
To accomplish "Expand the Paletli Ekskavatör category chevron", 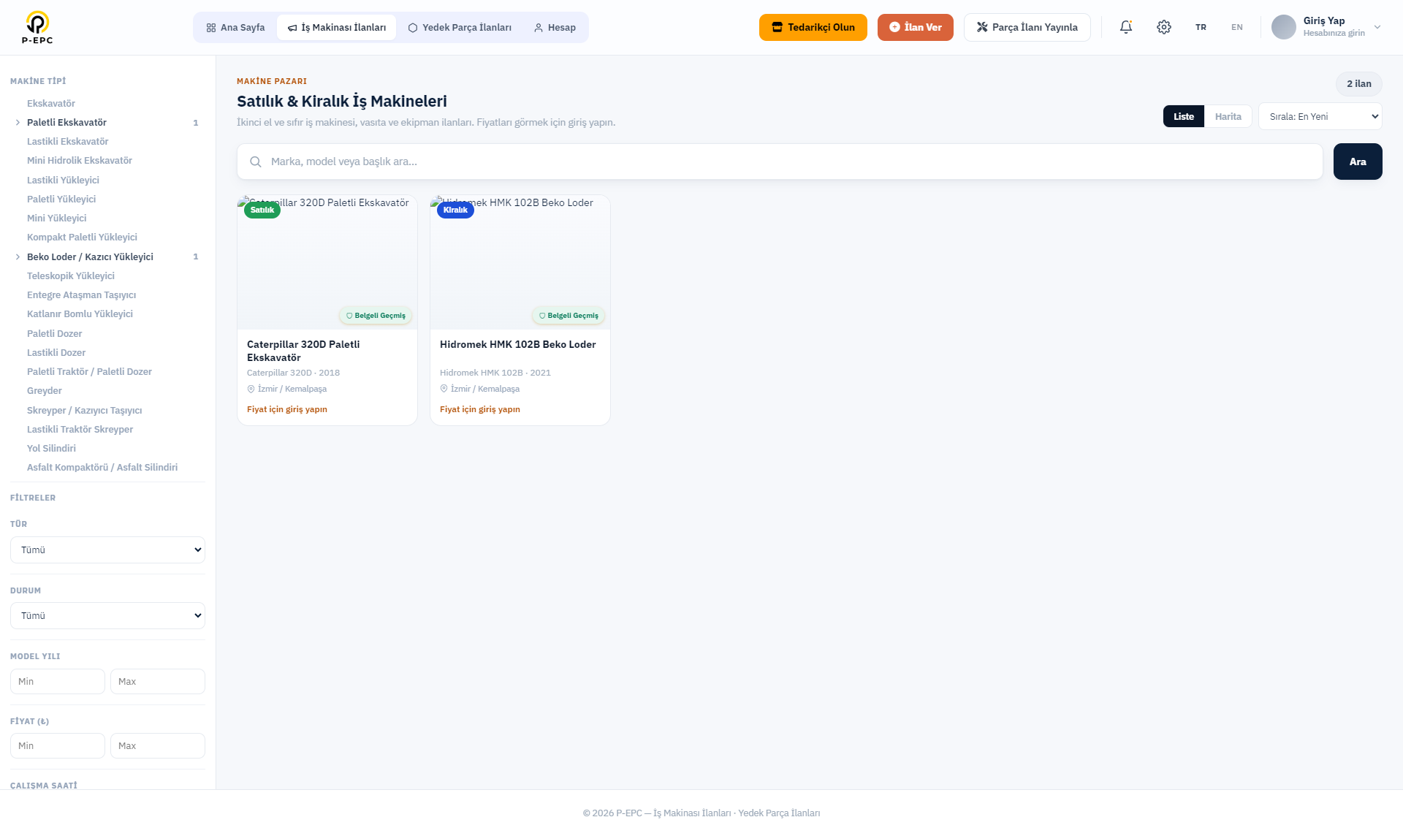I will [18, 123].
